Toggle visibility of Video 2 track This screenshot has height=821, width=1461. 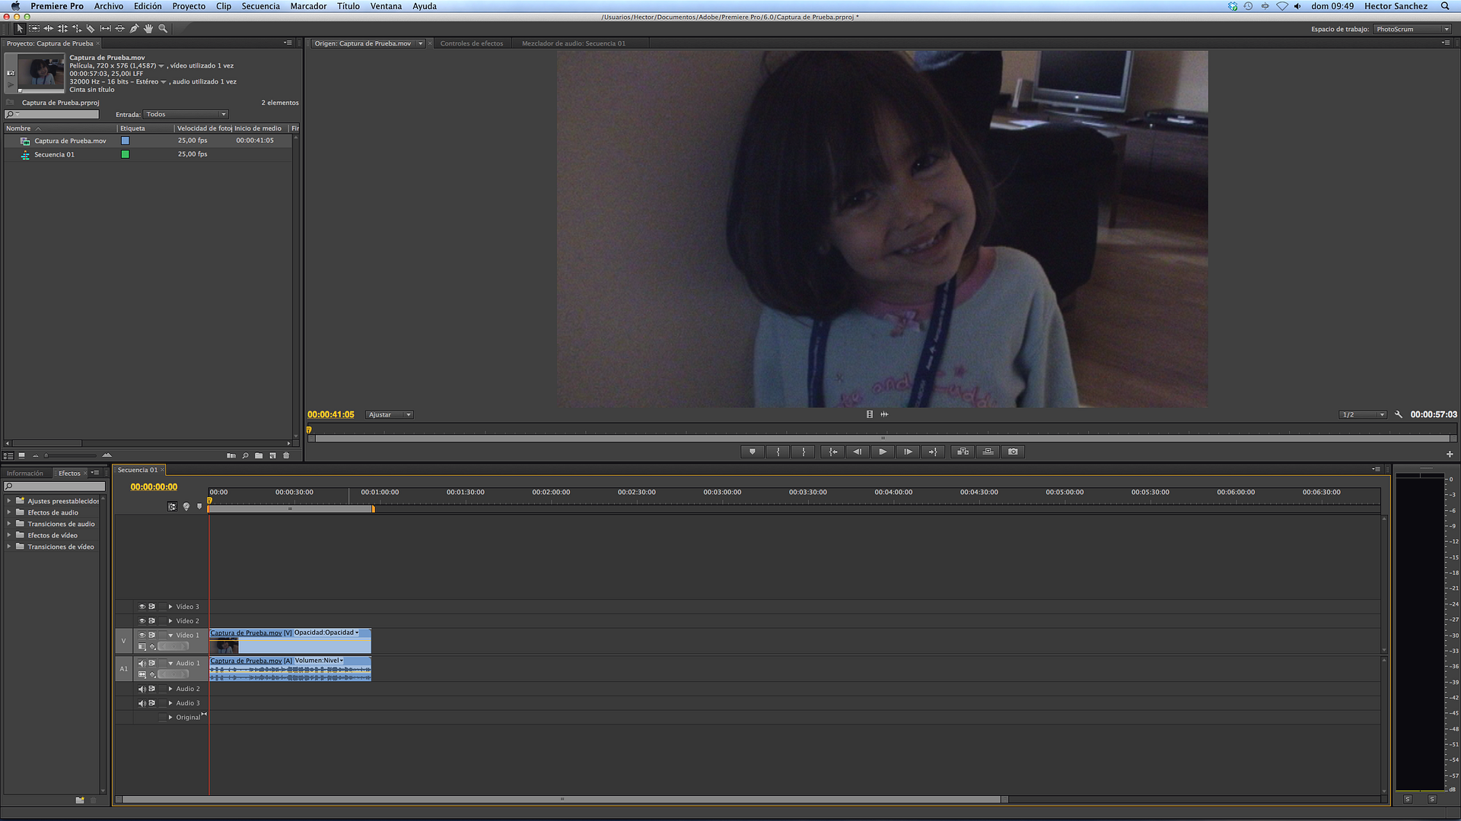[142, 621]
